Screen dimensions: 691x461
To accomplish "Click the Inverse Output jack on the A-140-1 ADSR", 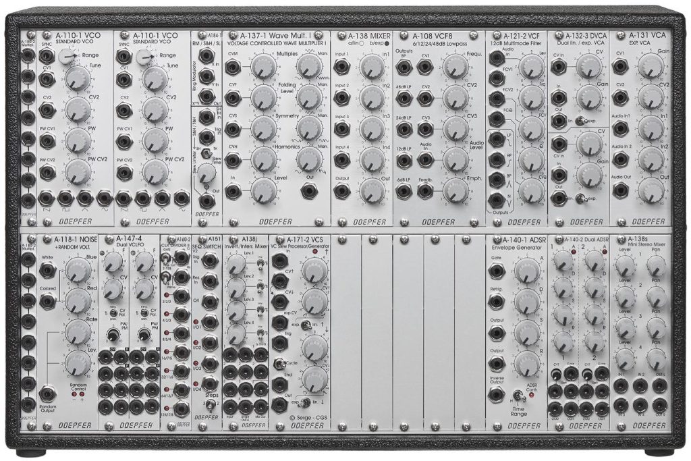I will tap(496, 395).
